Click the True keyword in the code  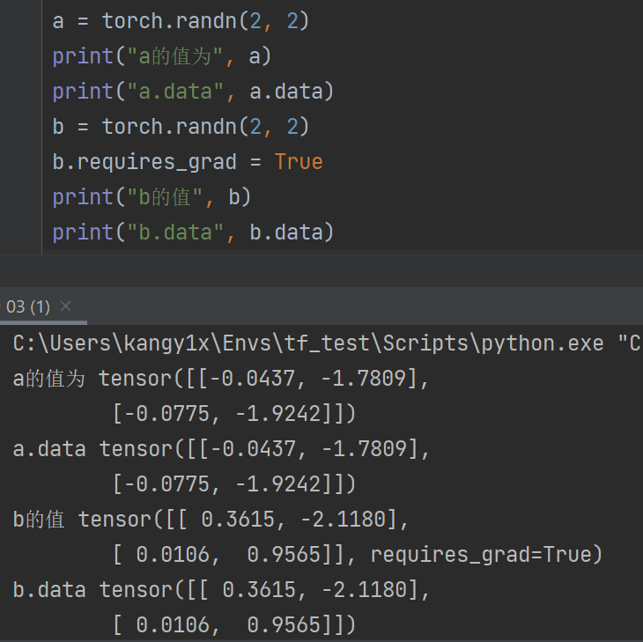point(298,162)
